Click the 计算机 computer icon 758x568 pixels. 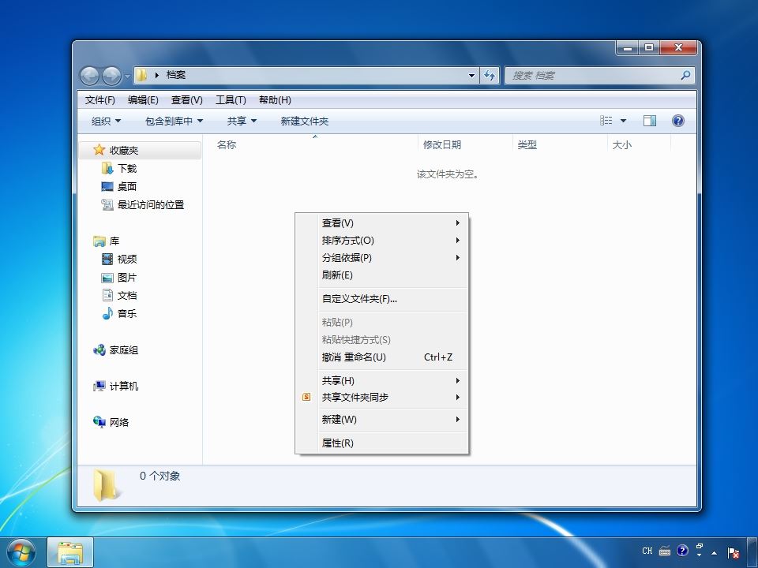click(x=99, y=386)
